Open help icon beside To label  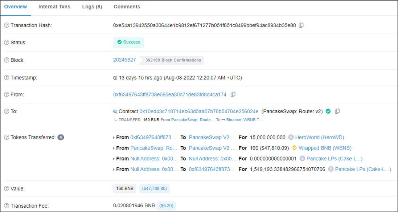pyautogui.click(x=7, y=111)
